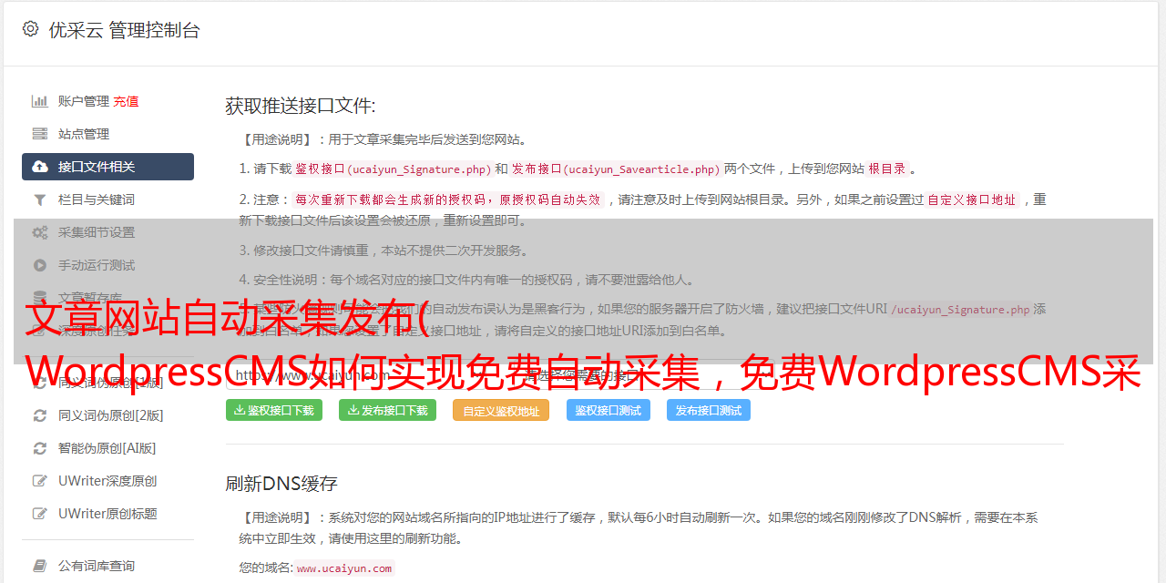Click the orange 自定义鉴权地址 button
The height and width of the screenshot is (583, 1166).
click(x=501, y=410)
